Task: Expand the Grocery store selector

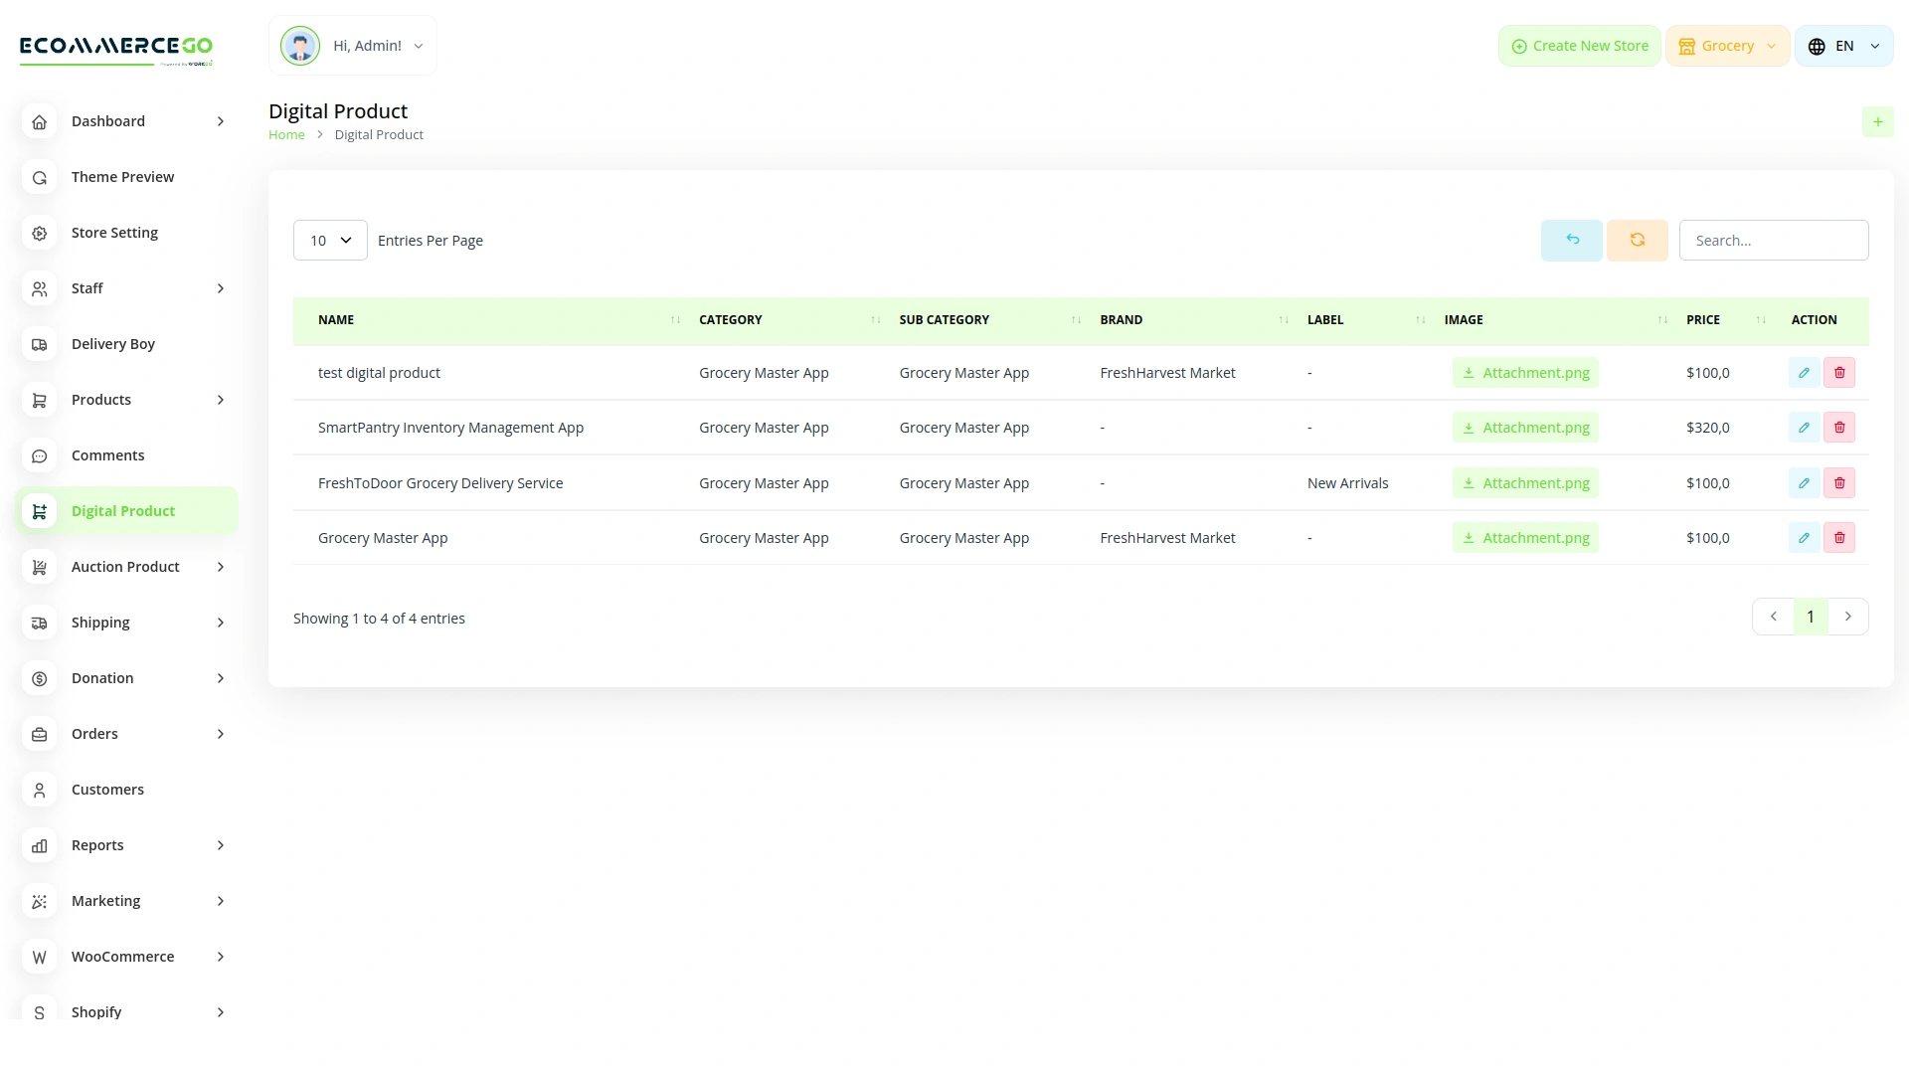Action: point(1727,45)
